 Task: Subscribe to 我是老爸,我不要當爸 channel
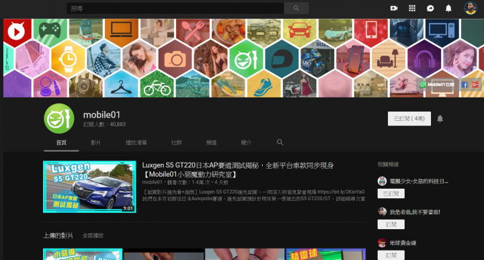tap(391, 224)
